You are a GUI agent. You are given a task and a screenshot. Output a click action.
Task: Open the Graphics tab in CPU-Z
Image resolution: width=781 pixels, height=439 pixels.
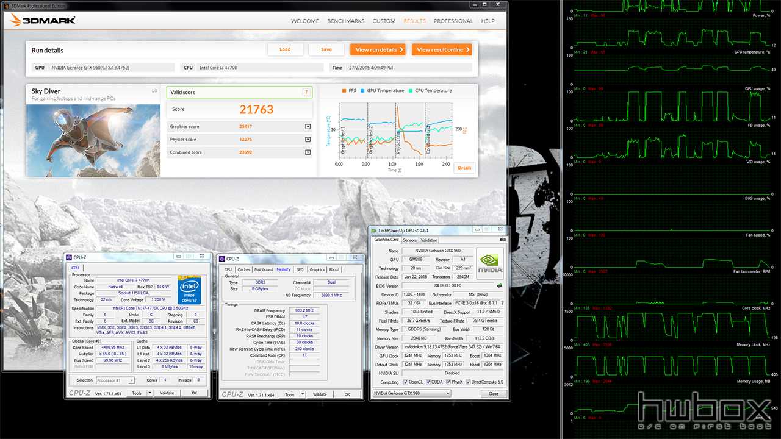coord(317,269)
